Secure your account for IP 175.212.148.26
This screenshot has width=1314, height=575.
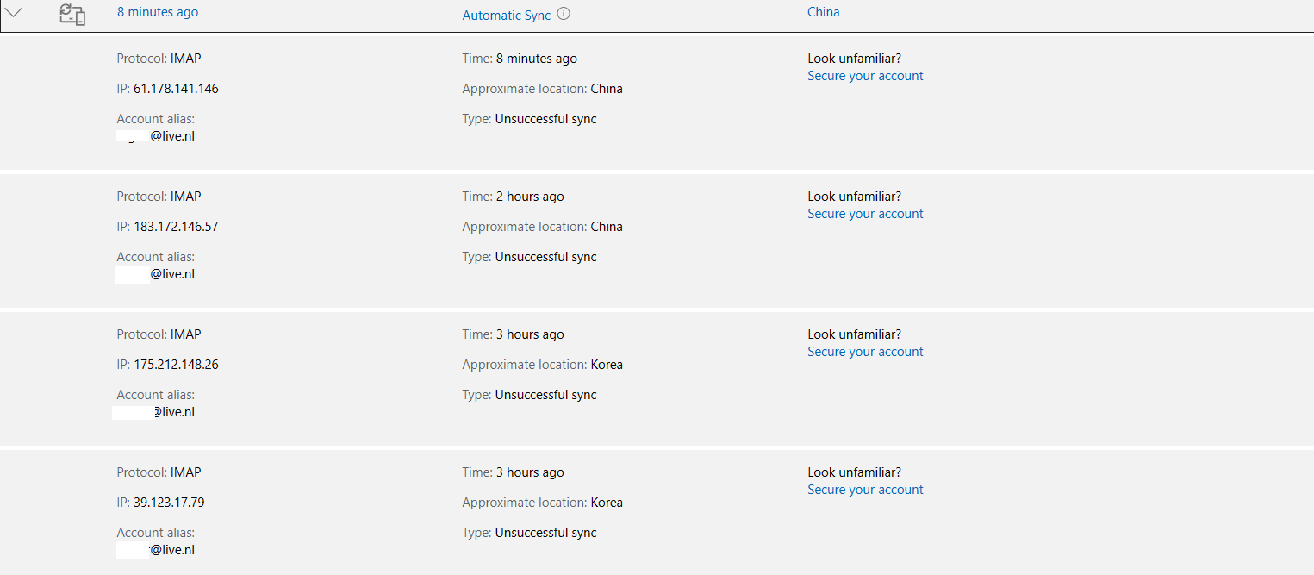[865, 352]
